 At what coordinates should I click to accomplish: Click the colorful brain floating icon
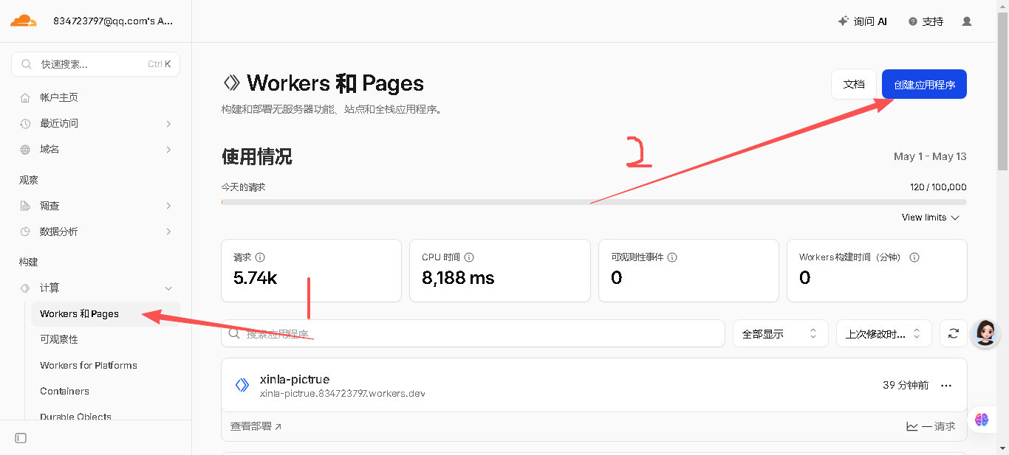tap(982, 420)
